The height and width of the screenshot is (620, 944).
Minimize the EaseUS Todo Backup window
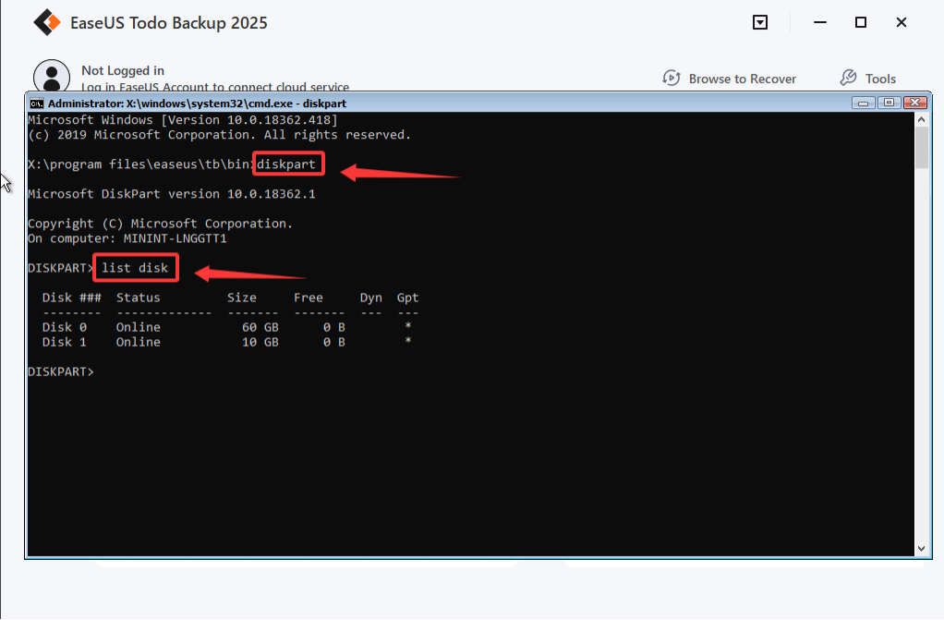[820, 22]
